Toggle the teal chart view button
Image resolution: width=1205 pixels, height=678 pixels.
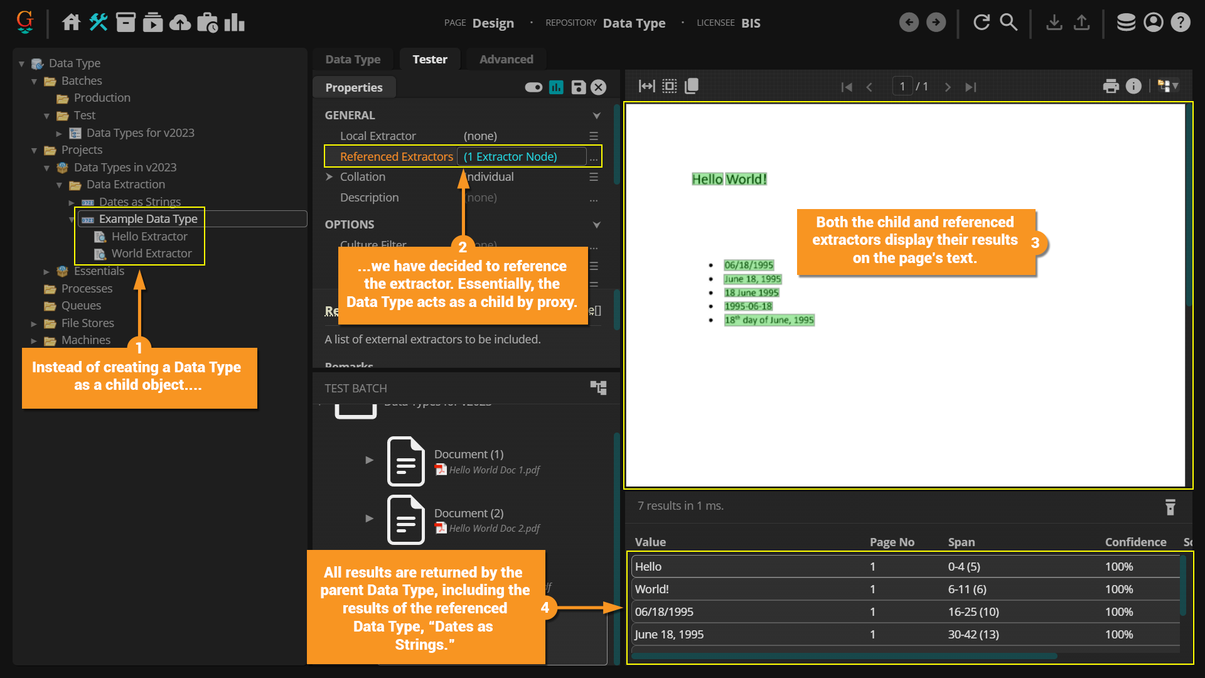[x=556, y=87]
